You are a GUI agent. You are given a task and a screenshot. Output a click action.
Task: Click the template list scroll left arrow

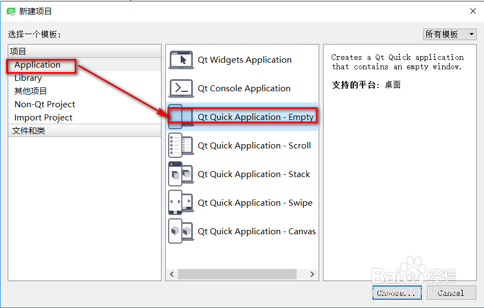click(172, 274)
